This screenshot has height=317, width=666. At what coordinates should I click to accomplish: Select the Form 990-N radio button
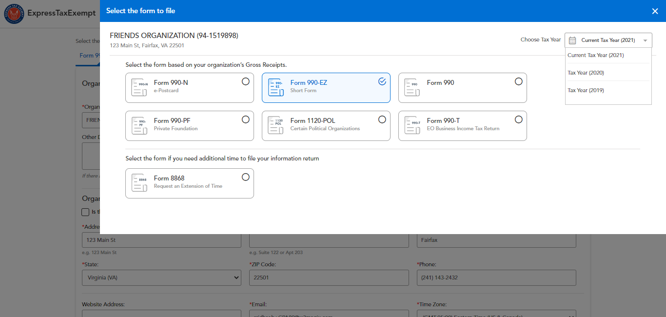(x=246, y=81)
